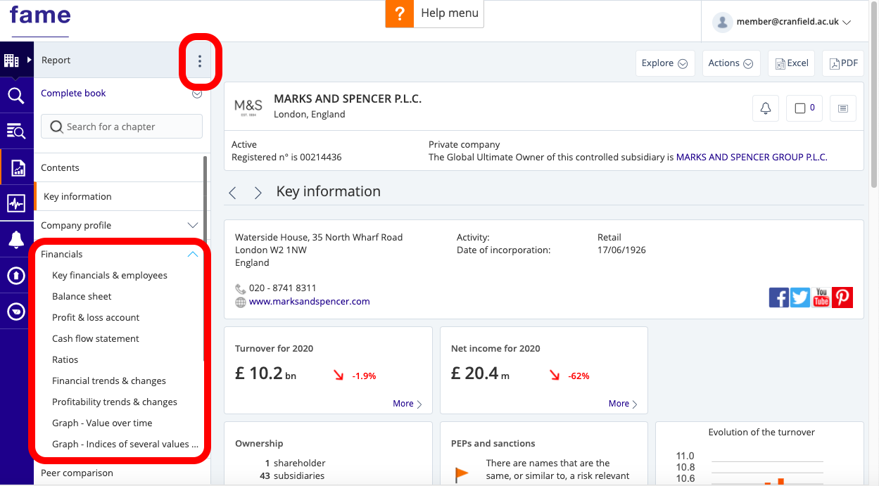
Task: Click the Facebook icon
Action: [778, 298]
